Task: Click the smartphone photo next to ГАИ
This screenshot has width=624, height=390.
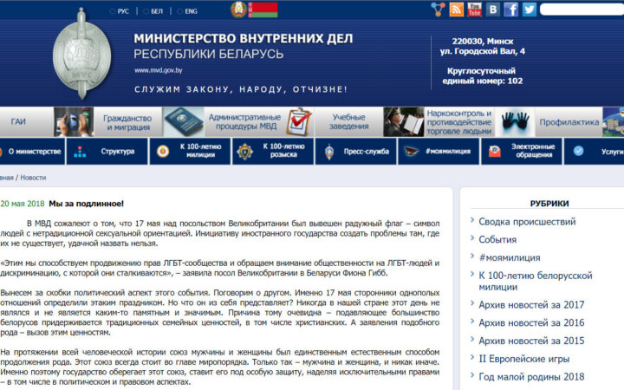Action: tap(74, 122)
